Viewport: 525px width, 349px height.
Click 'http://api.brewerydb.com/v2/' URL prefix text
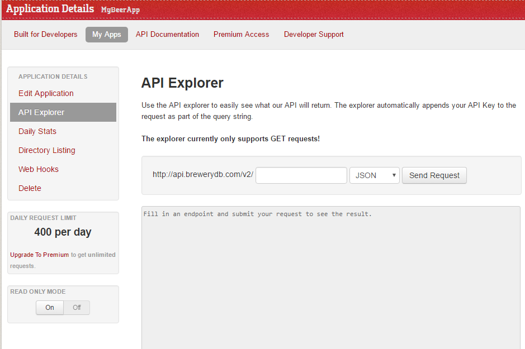pos(202,174)
